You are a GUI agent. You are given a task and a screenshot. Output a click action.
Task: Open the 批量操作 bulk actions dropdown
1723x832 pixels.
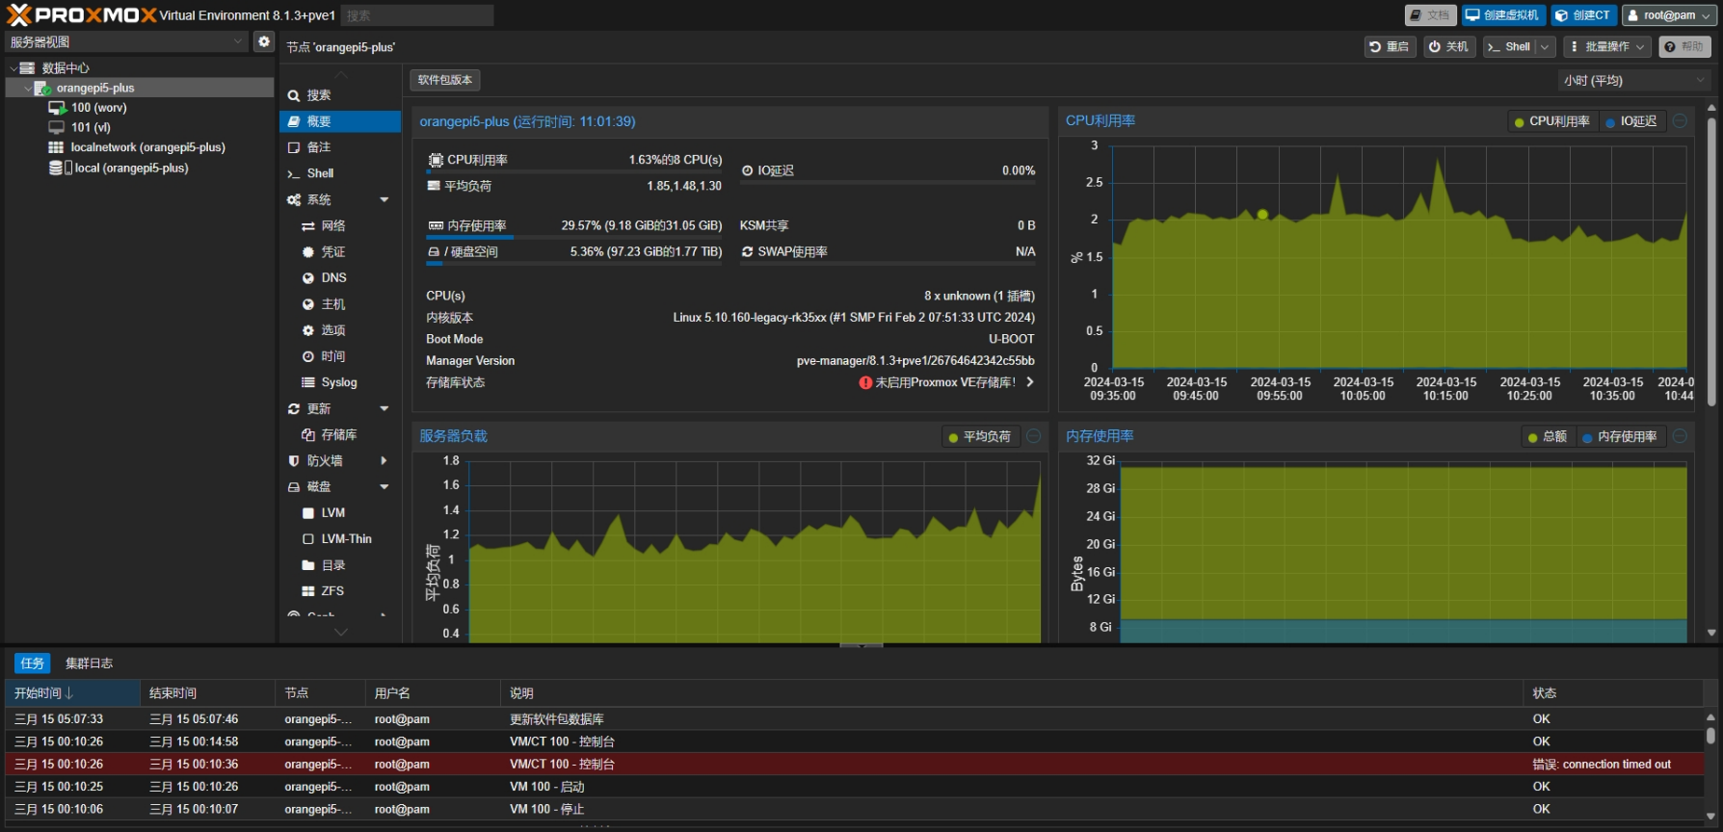pyautogui.click(x=1607, y=46)
